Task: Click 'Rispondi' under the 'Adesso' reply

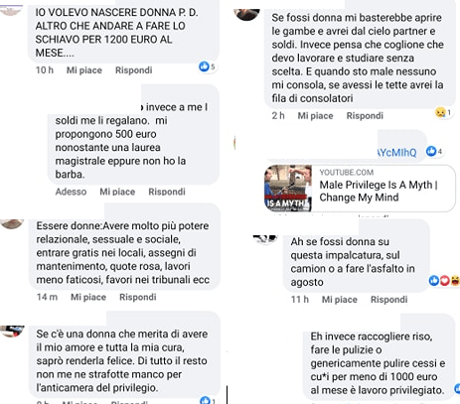Action: pyautogui.click(x=167, y=192)
